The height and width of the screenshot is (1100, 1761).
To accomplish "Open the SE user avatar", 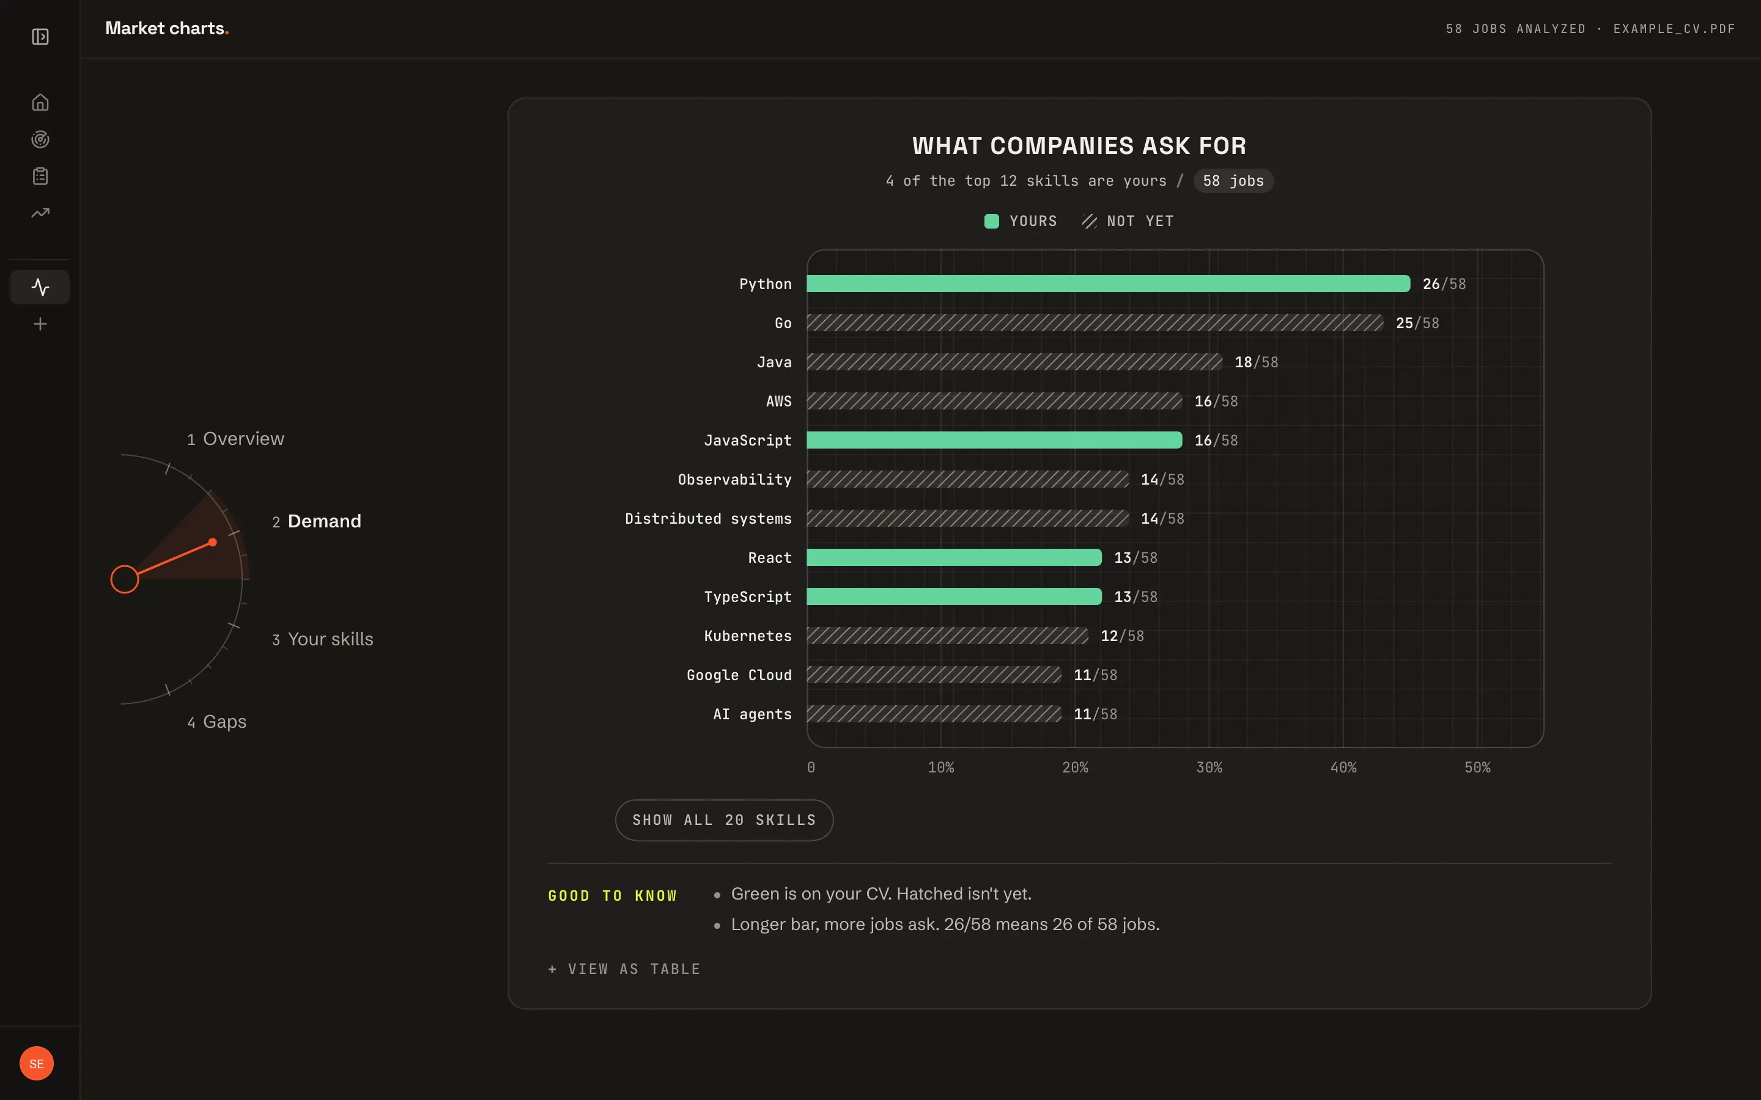I will (x=37, y=1063).
